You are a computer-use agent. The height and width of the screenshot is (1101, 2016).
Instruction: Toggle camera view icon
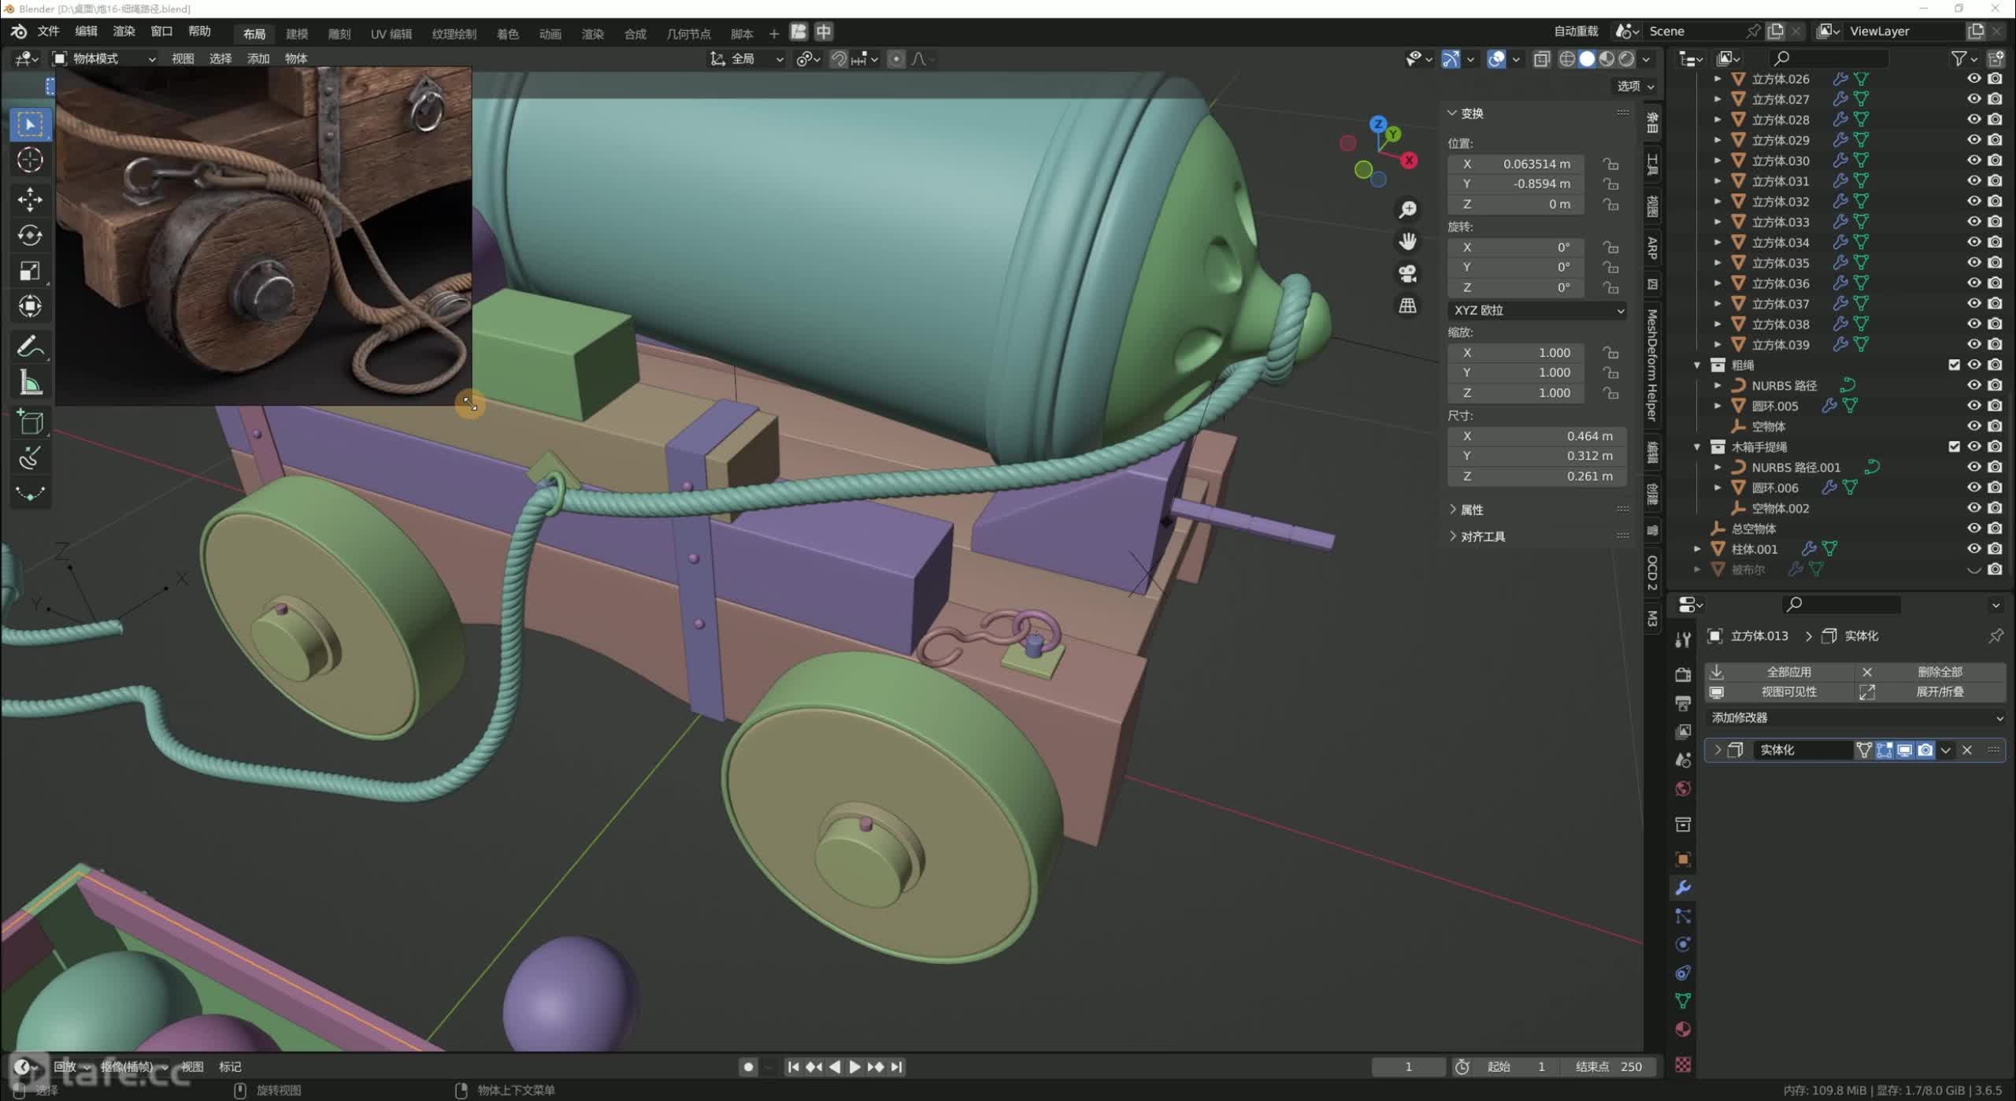coord(1407,273)
